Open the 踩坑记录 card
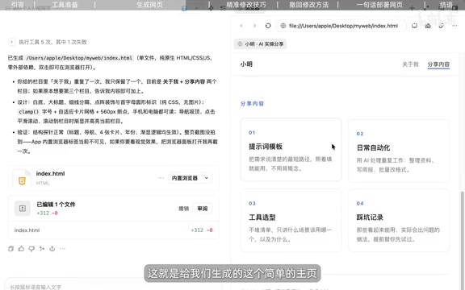465x290 pixels. click(399, 221)
